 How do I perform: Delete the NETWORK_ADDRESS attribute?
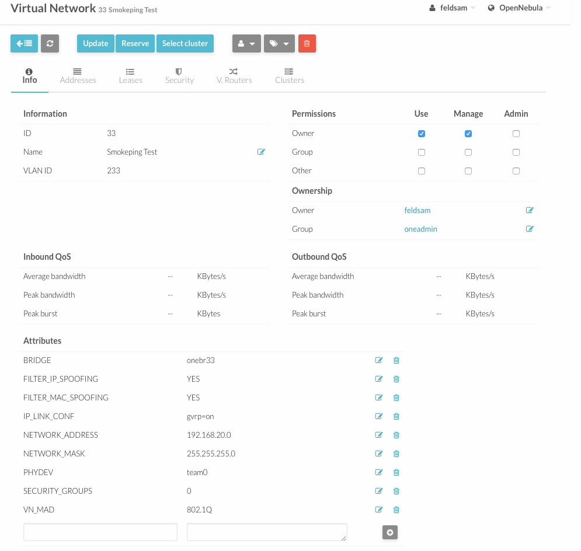[396, 435]
